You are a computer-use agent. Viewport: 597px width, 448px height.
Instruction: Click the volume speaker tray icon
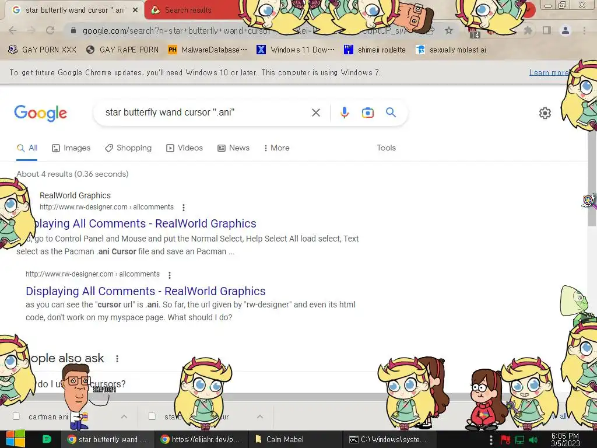[533, 440]
